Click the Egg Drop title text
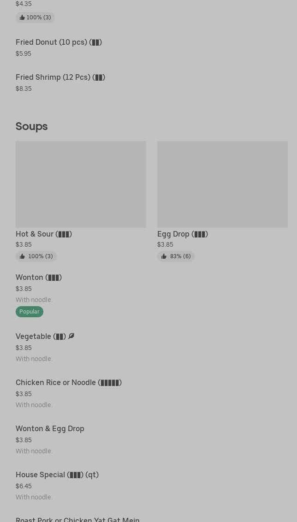 click(x=183, y=234)
